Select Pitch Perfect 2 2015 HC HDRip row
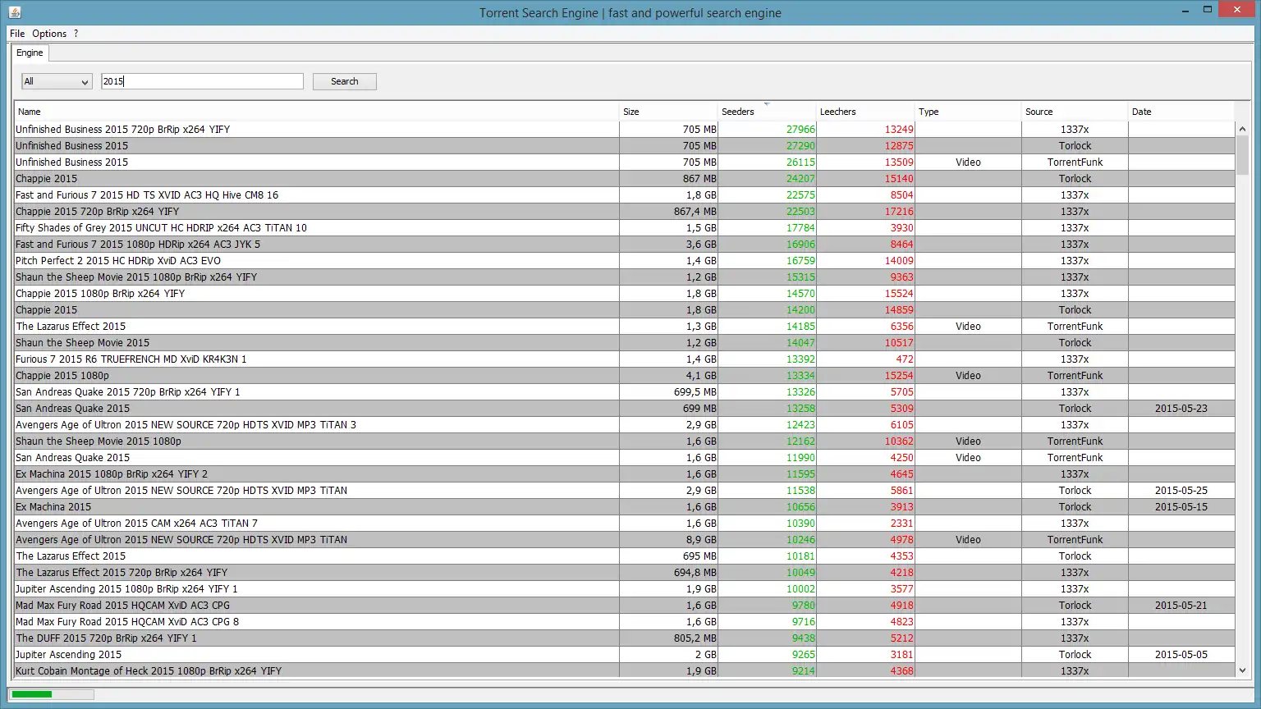 click(625, 260)
